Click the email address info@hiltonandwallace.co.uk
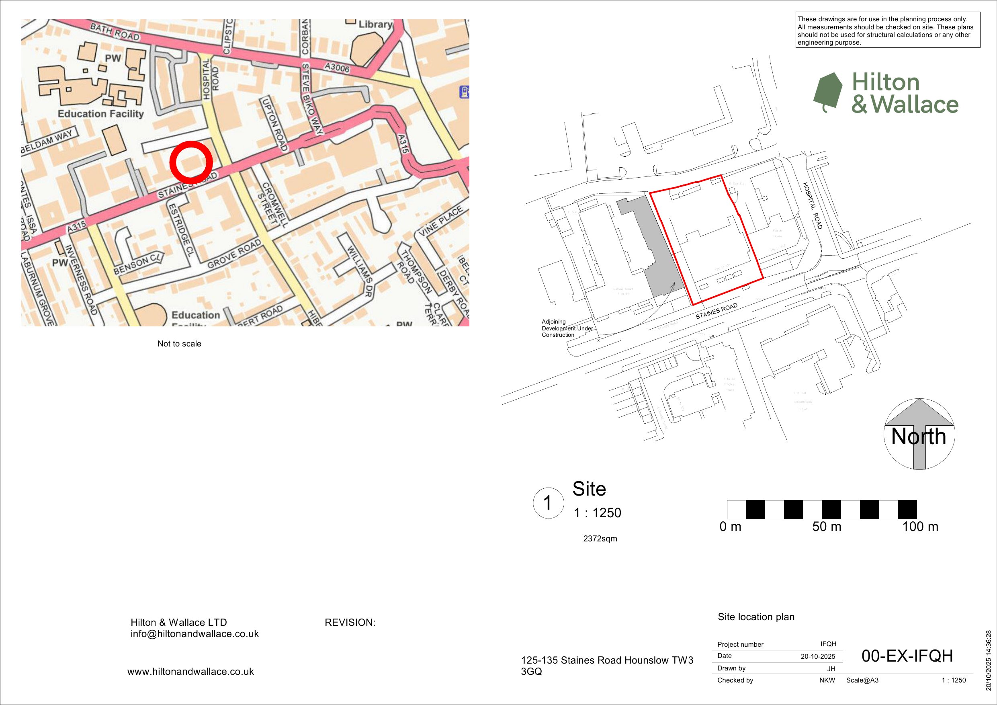 coord(194,633)
